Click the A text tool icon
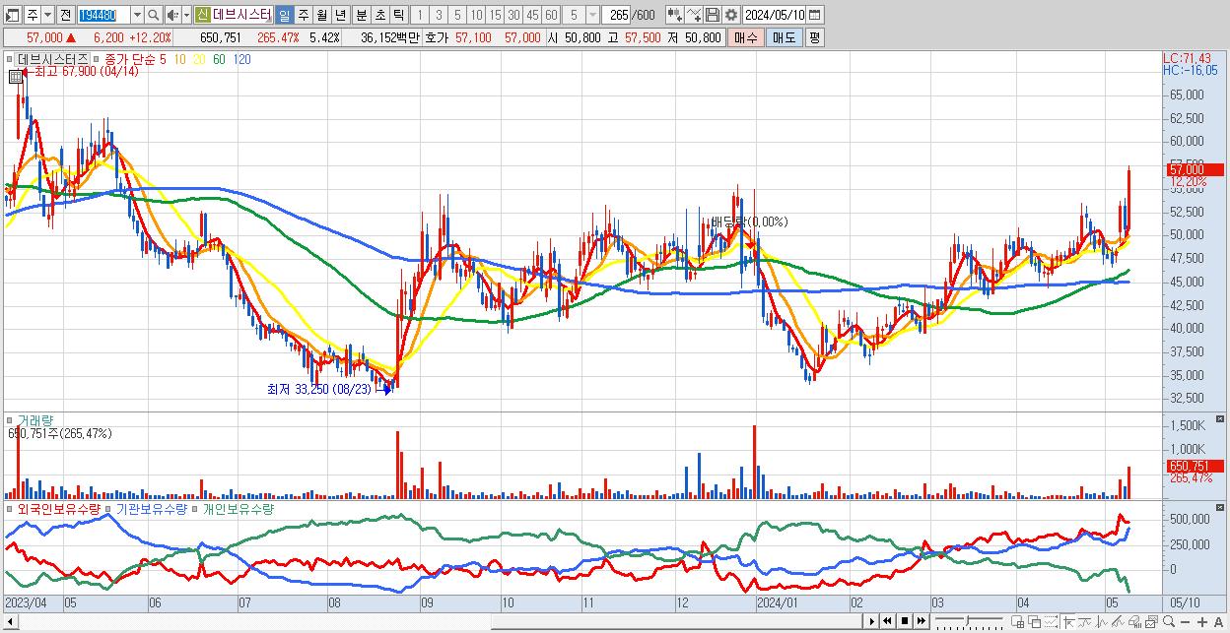This screenshot has width=1230, height=633. [1218, 622]
